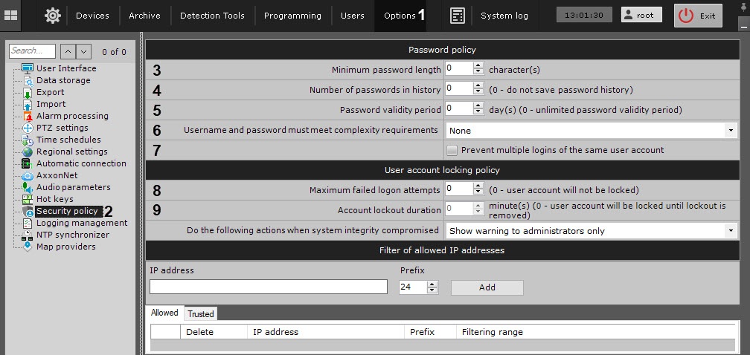Image resolution: width=750 pixels, height=355 pixels.
Task: Open the Detection Tools menu
Action: [212, 16]
